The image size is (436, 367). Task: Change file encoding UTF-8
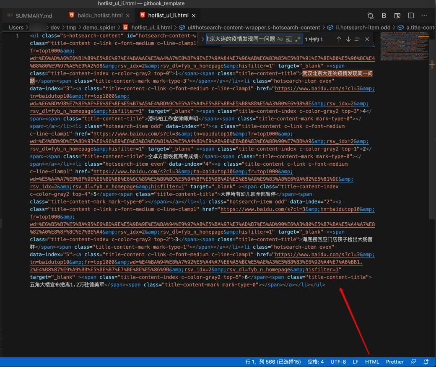[338, 362]
